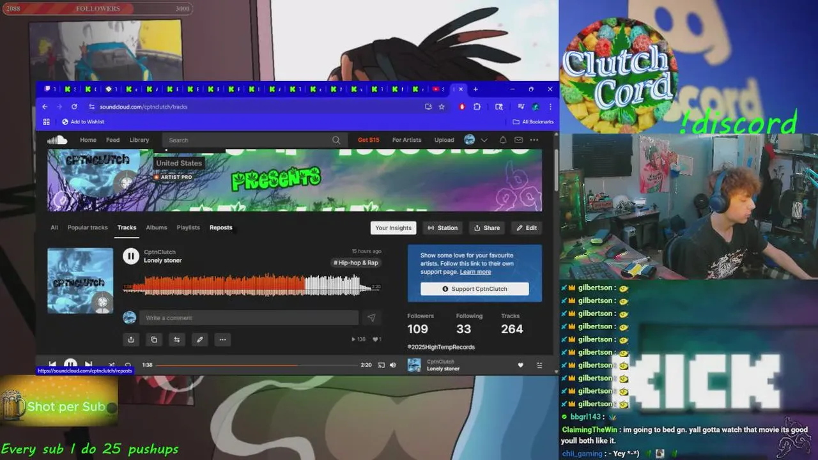The width and height of the screenshot is (818, 460).
Task: Go back in the browser
Action: (x=45, y=107)
